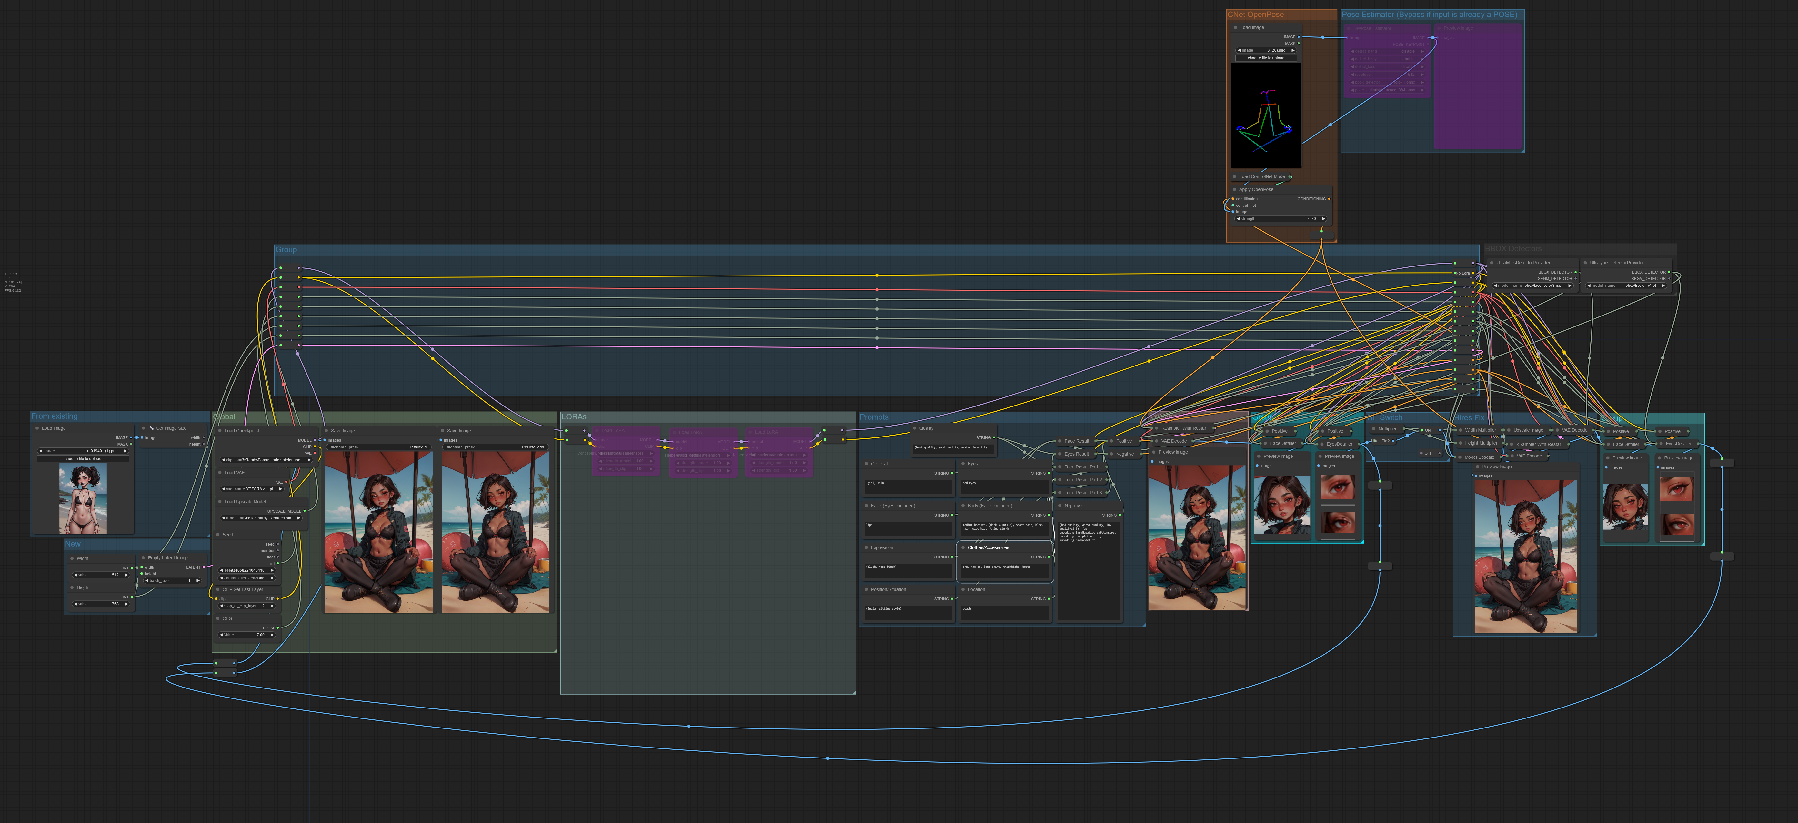
Task: Click the Get Image Size wrench icon
Action: [x=151, y=428]
